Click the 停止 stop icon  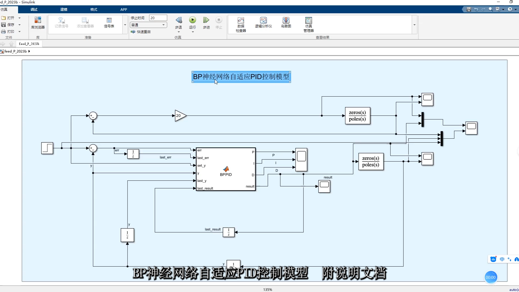(219, 20)
